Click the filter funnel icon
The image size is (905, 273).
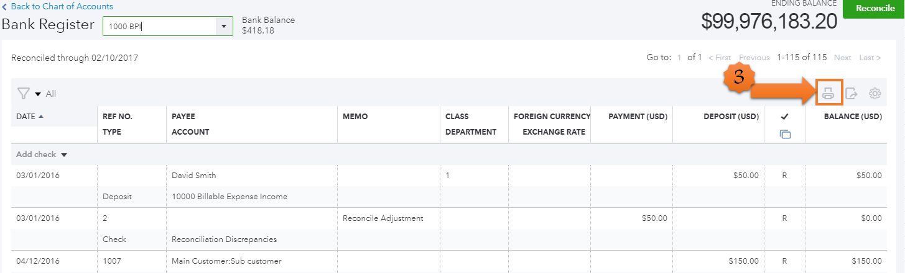[23, 94]
